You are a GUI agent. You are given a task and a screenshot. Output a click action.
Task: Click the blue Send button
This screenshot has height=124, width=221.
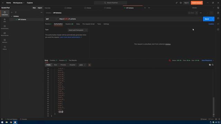[207, 19]
